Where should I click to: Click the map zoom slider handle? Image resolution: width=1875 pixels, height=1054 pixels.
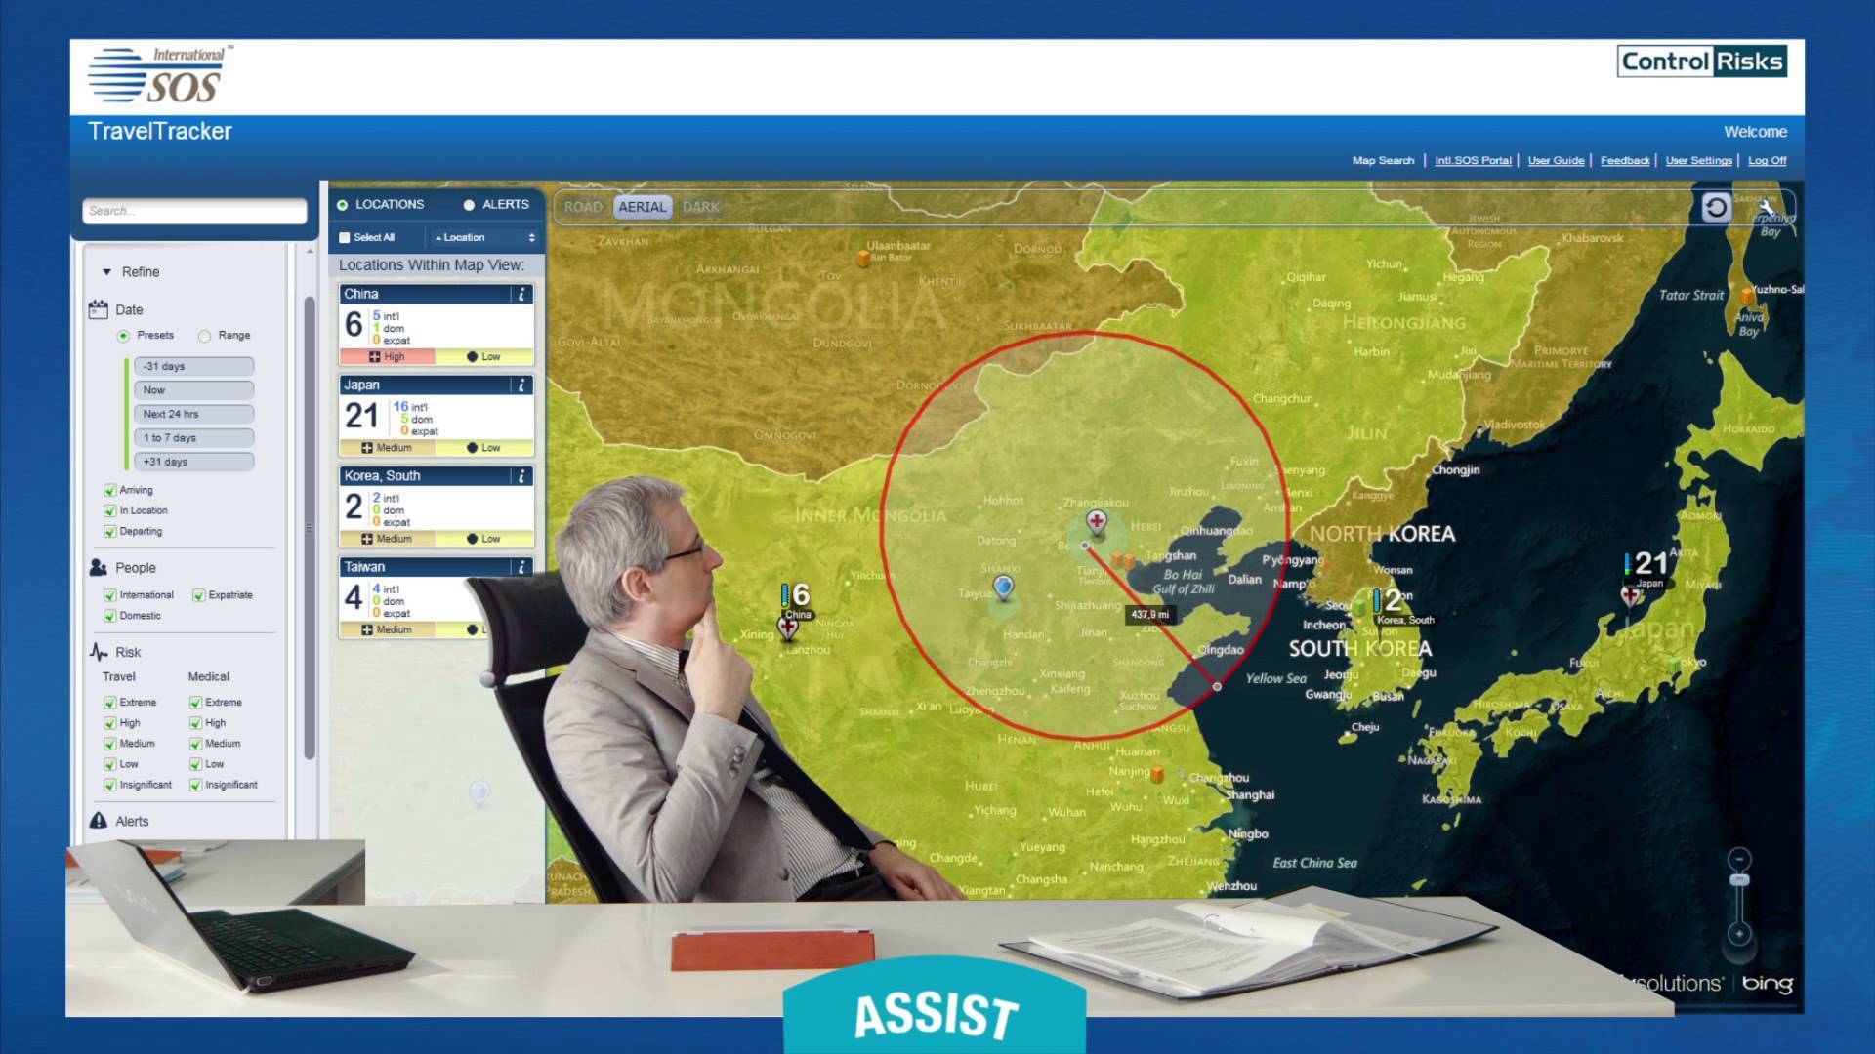point(1739,880)
